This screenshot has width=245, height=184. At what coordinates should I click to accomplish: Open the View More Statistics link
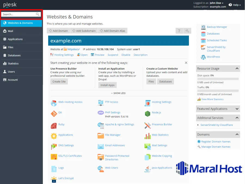212,99
